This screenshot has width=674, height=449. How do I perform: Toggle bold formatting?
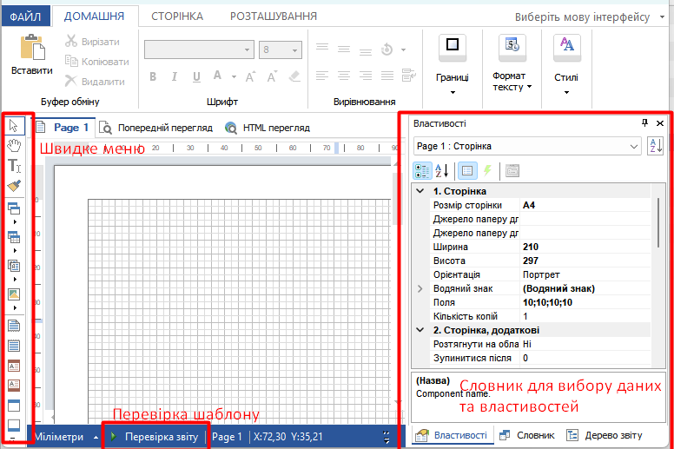pyautogui.click(x=152, y=76)
